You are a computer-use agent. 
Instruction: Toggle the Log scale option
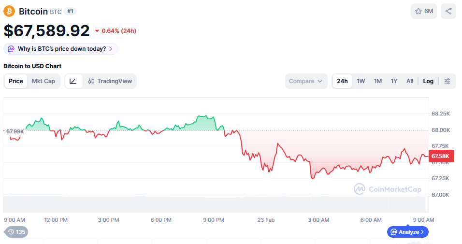(x=428, y=81)
